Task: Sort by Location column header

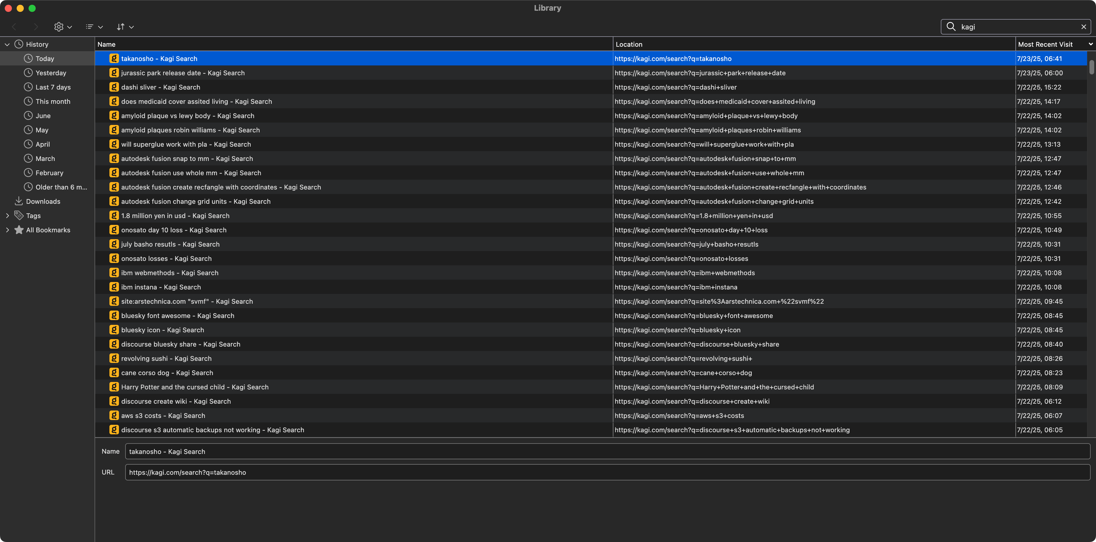Action: pos(814,44)
